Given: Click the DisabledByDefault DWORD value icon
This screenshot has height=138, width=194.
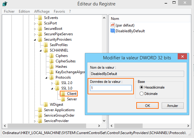Looking at the screenshot, I should coord(113,31).
